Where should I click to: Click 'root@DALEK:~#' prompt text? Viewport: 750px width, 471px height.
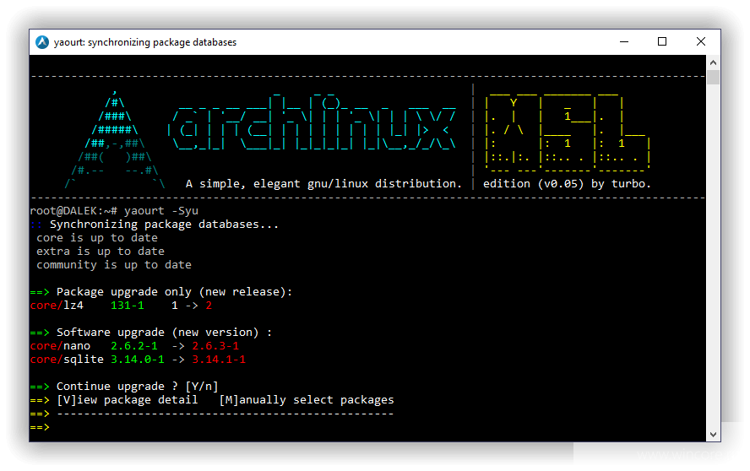(x=73, y=211)
